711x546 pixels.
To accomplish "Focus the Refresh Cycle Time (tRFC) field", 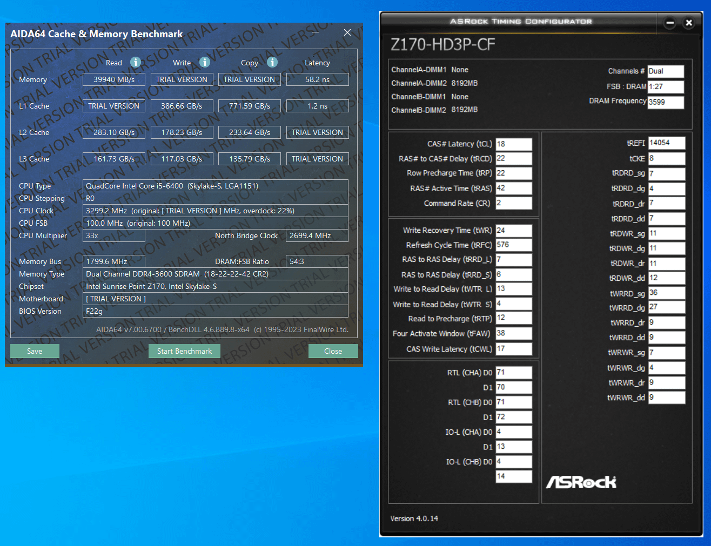I will 514,245.
